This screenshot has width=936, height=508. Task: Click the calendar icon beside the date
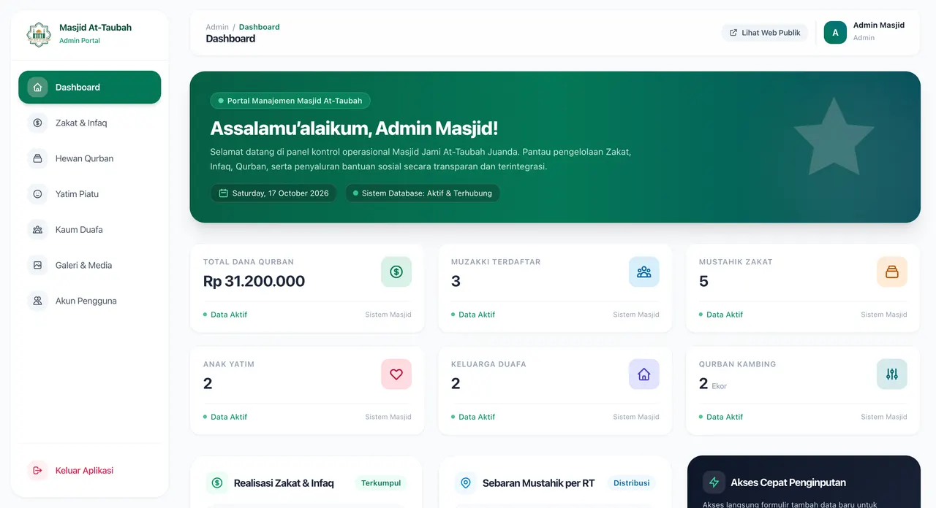[224, 193]
